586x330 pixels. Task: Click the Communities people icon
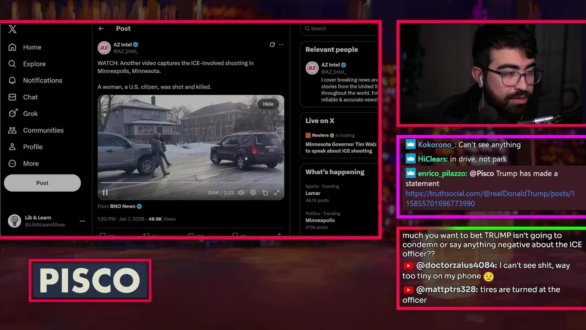pyautogui.click(x=12, y=130)
